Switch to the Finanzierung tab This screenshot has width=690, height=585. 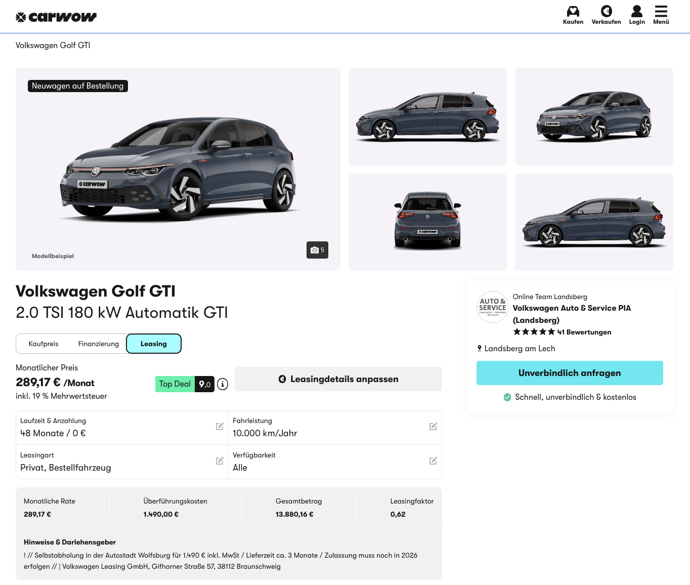click(x=99, y=344)
